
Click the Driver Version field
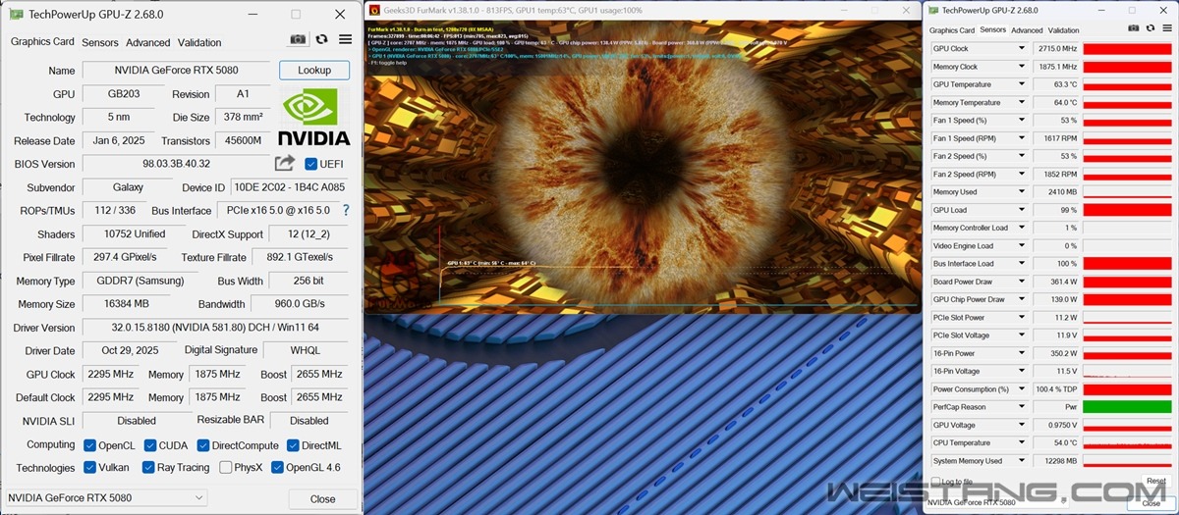(214, 328)
